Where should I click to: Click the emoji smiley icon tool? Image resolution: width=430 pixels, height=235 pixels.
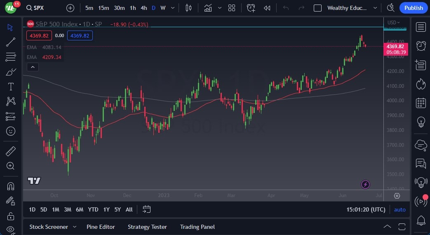click(x=11, y=131)
